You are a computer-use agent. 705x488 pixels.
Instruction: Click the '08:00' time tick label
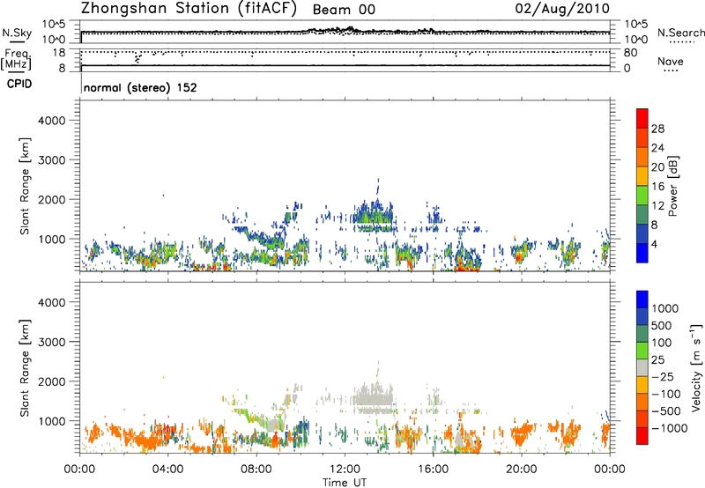coord(256,470)
